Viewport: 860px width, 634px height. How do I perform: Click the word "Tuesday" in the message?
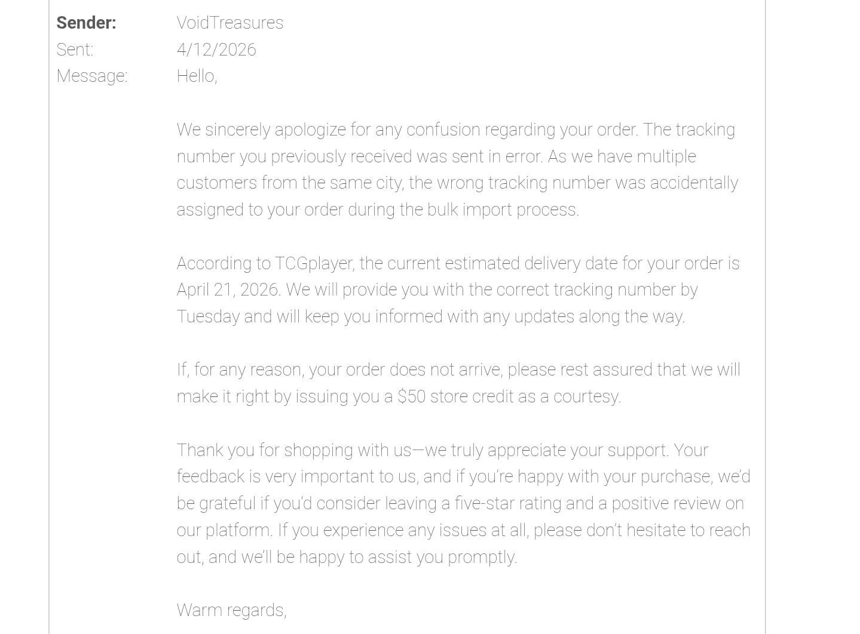[208, 316]
